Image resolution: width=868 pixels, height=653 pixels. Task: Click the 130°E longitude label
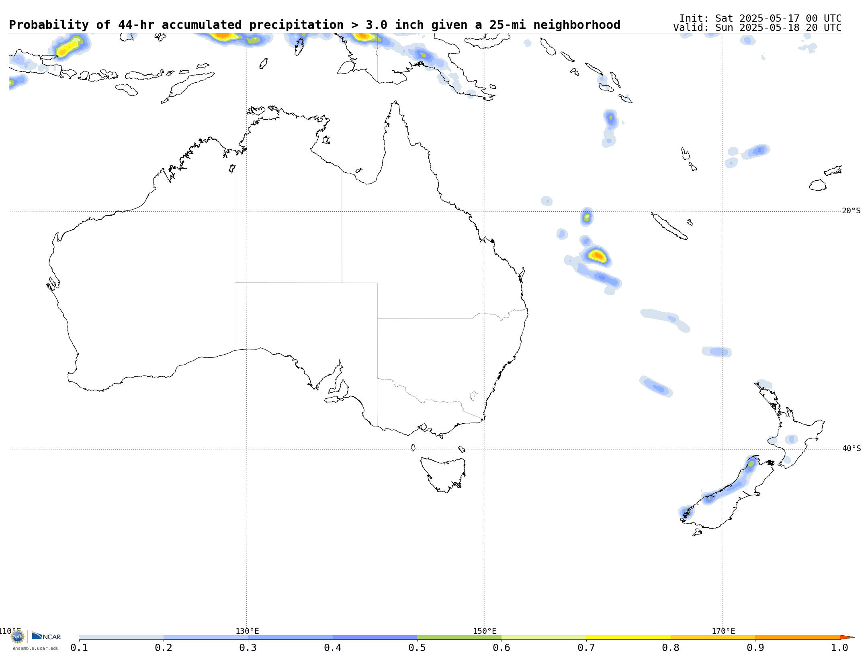coord(247,631)
